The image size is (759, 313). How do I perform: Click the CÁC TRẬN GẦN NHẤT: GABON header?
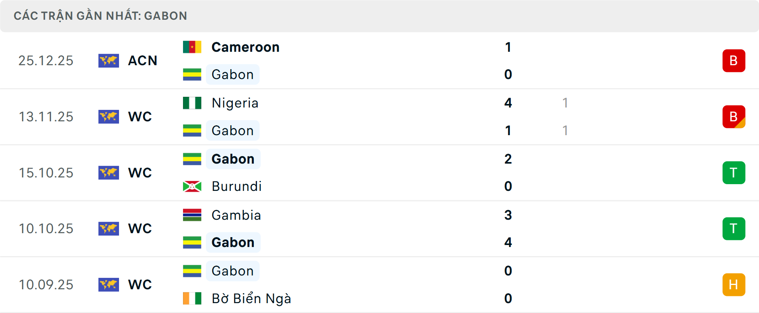tap(100, 15)
